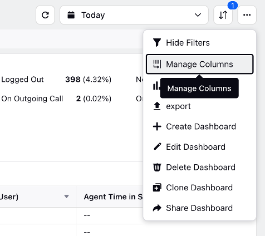265x236 pixels.
Task: Click the Delete Dashboard trash icon
Action: pyautogui.click(x=157, y=167)
